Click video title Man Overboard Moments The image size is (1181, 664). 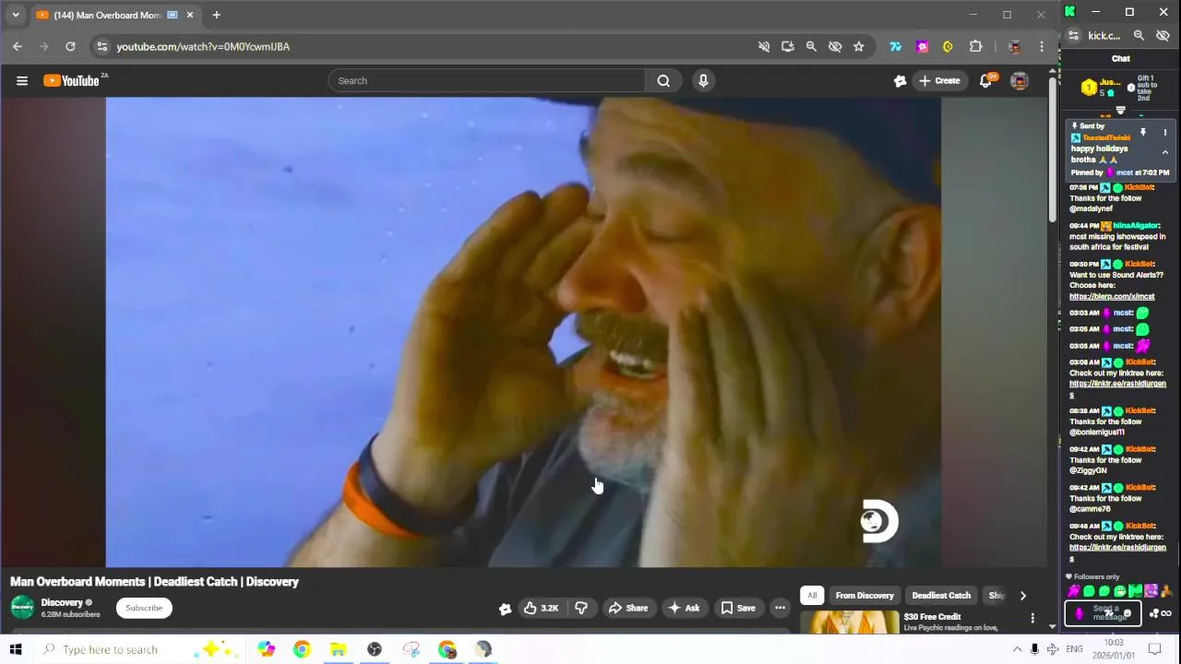(154, 582)
